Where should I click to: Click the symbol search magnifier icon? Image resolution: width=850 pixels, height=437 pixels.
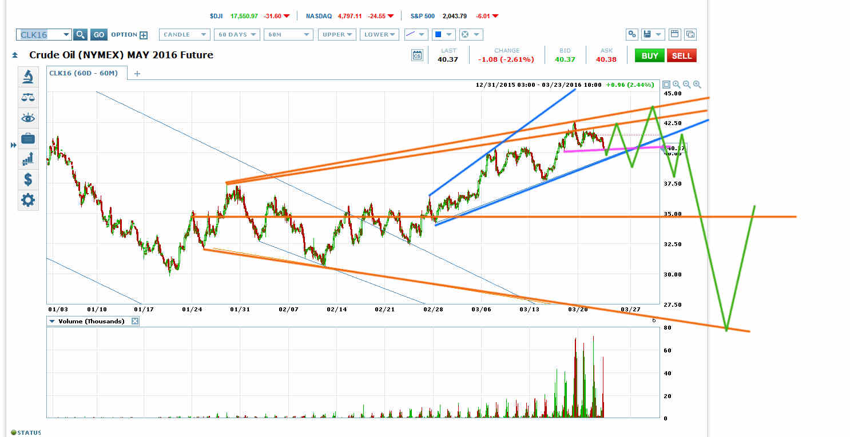pyautogui.click(x=81, y=35)
